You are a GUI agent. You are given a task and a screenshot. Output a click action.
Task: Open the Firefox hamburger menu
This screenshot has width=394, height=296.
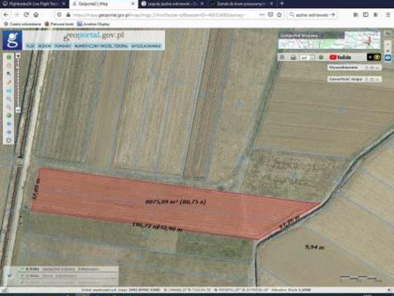[x=388, y=15]
